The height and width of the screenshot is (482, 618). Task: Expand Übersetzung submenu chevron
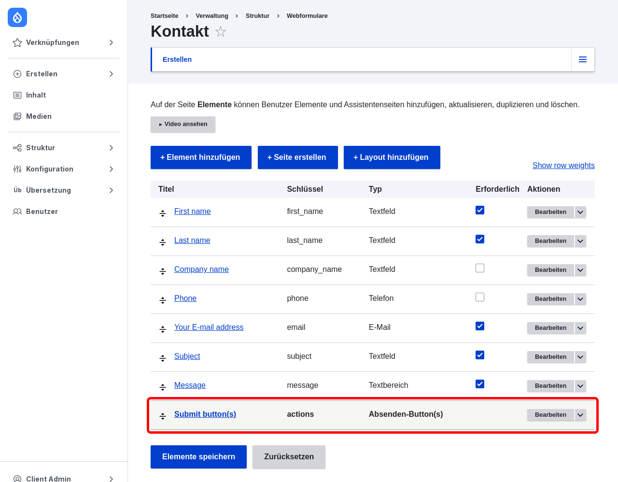coord(111,190)
